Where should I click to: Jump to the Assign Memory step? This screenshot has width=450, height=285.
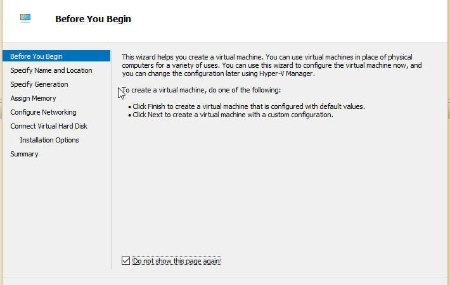33,98
